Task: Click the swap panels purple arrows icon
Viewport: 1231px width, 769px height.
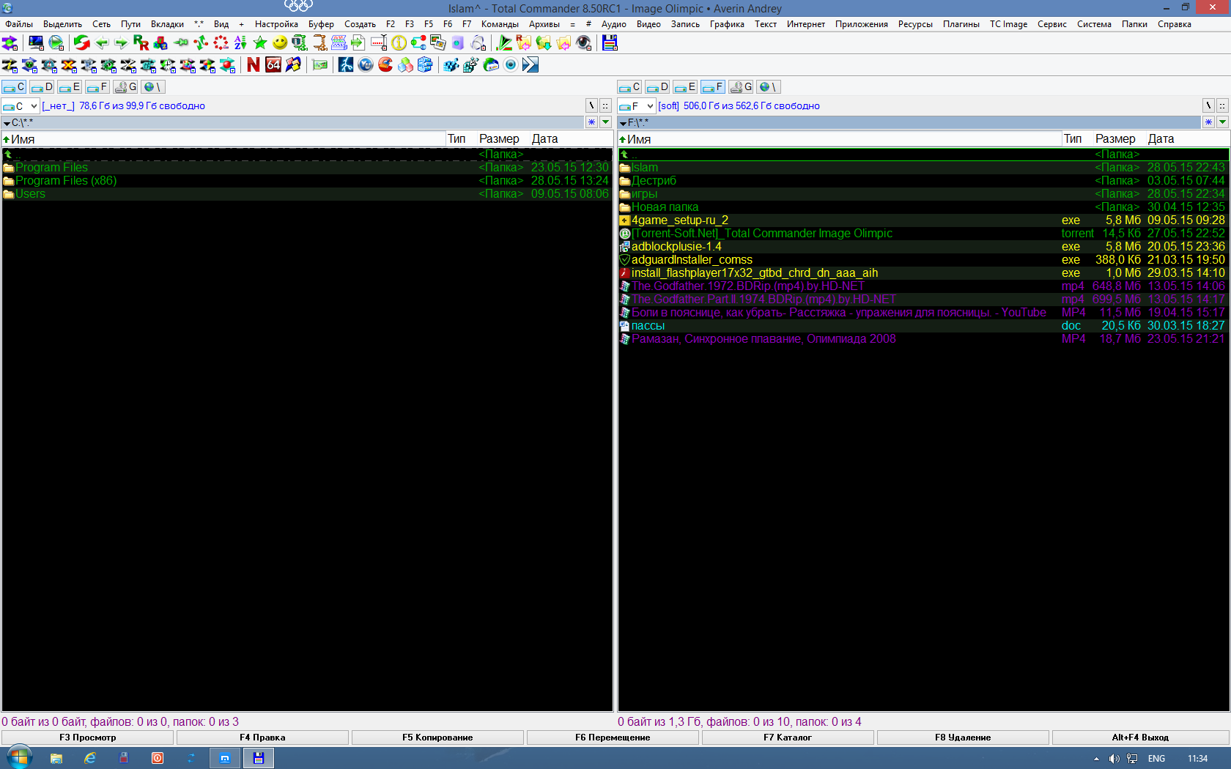Action: [x=10, y=43]
